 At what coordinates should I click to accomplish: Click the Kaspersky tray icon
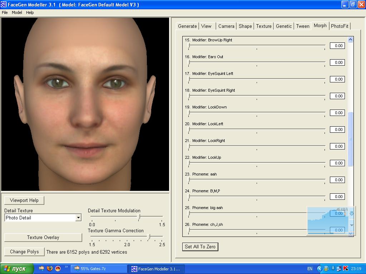[346, 269]
